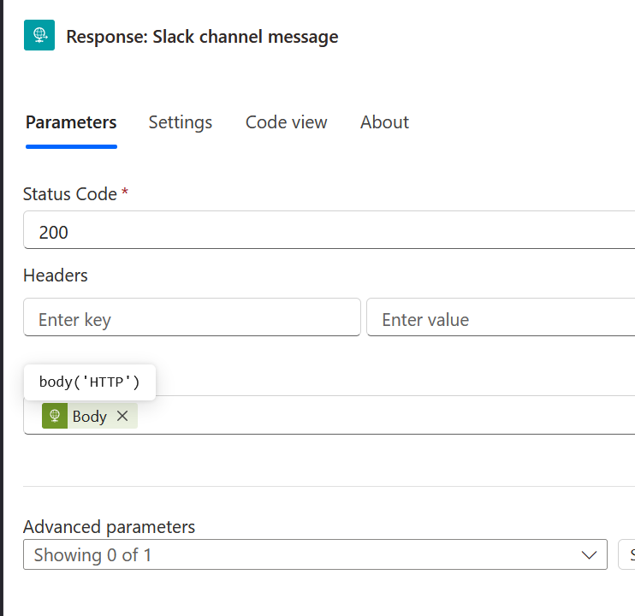Click the Status Code label
This screenshot has width=635, height=616.
[70, 194]
